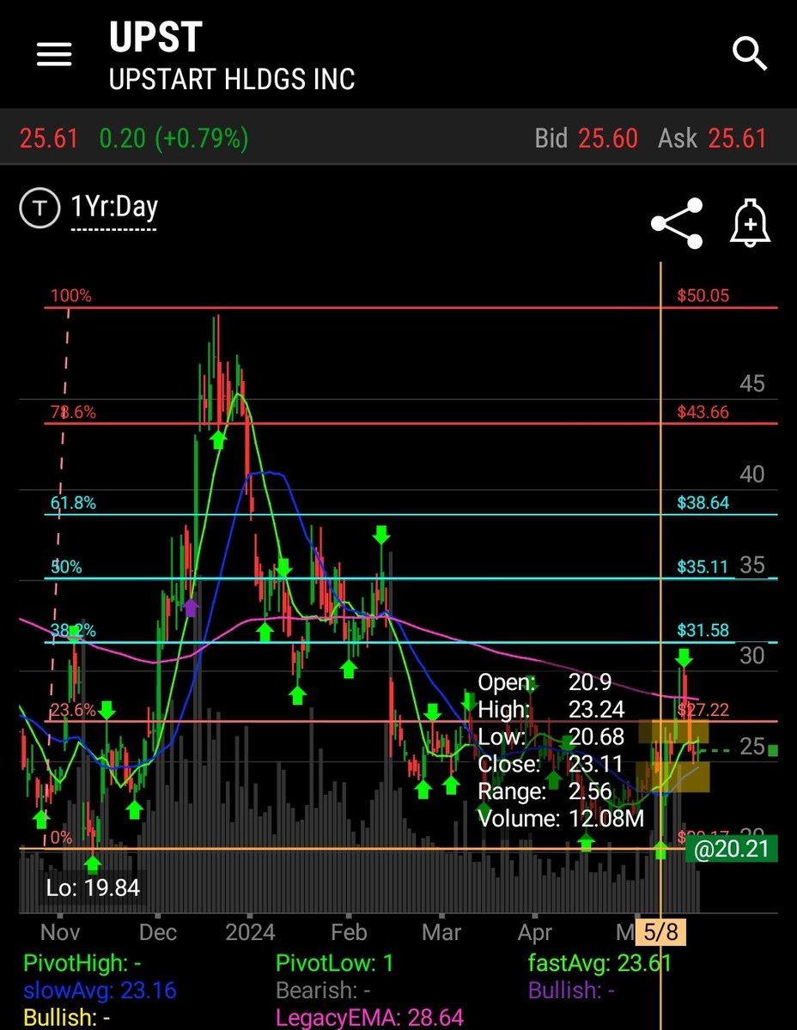Tap the Ask 25.61 quote
Viewport: 797px width, 1030px height.
712,138
